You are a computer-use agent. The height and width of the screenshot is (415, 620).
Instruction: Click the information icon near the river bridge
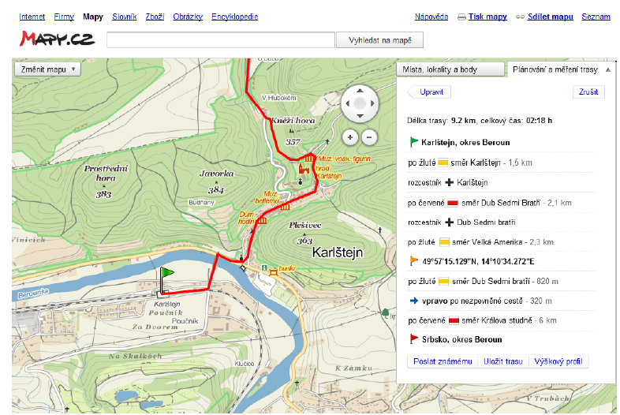[264, 267]
